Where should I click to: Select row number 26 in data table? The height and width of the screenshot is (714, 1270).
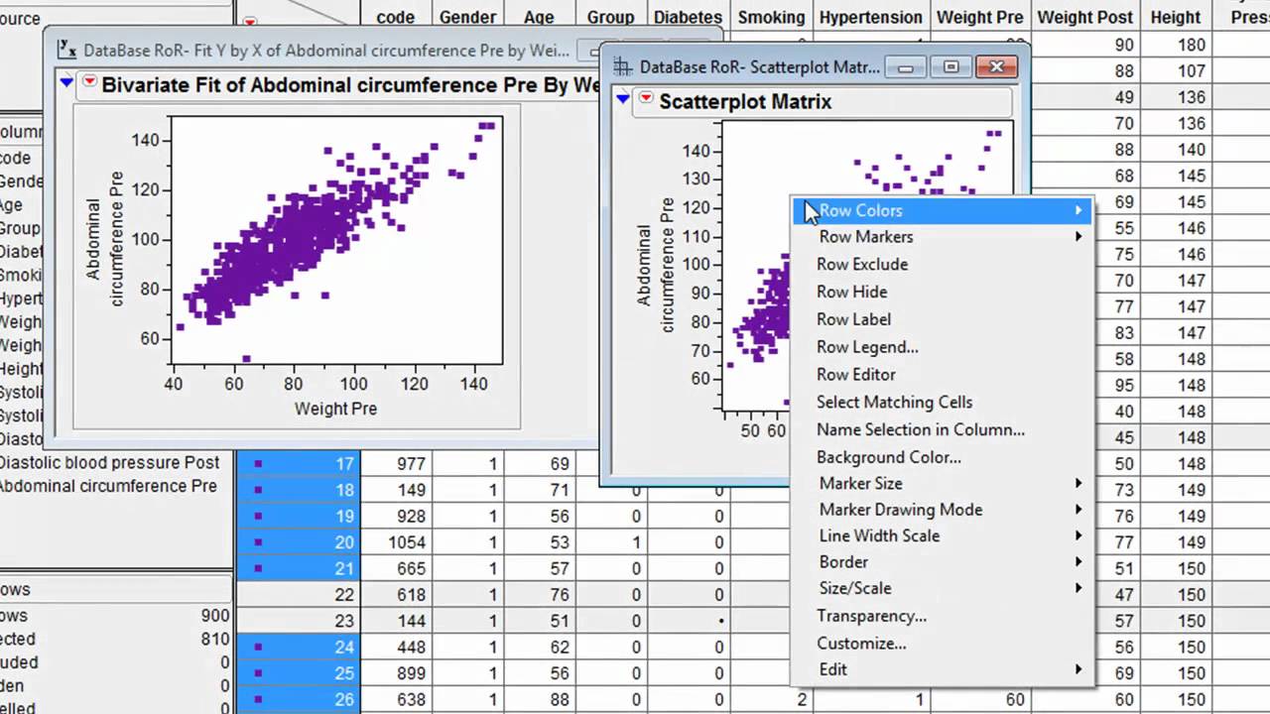click(343, 700)
